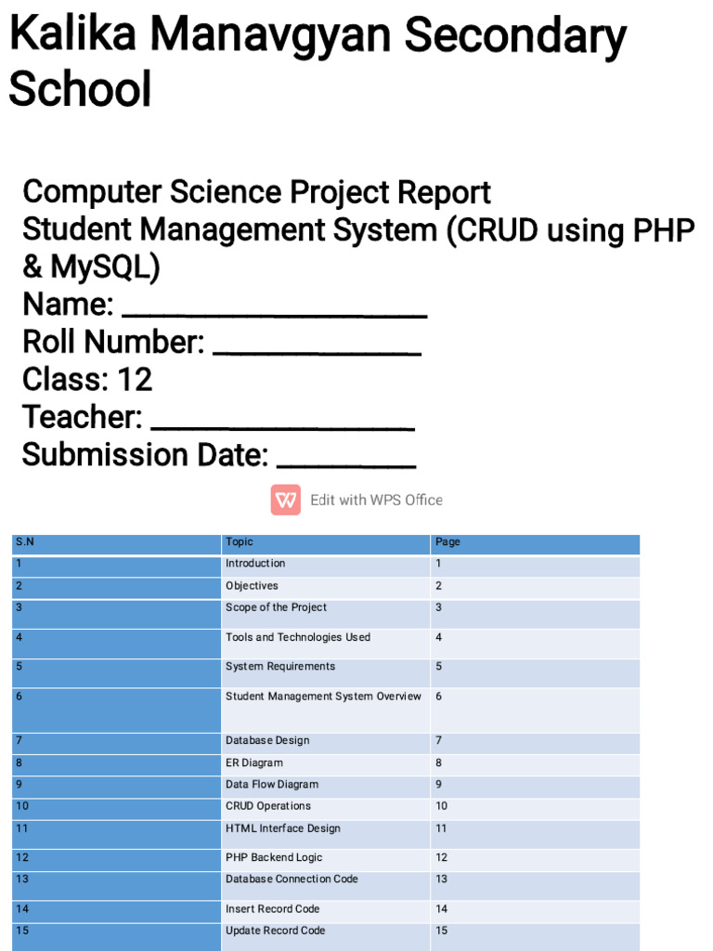Screen dimensions: 713x951
Task: Select the CRUD Operations topic cell
Action: [x=326, y=809]
